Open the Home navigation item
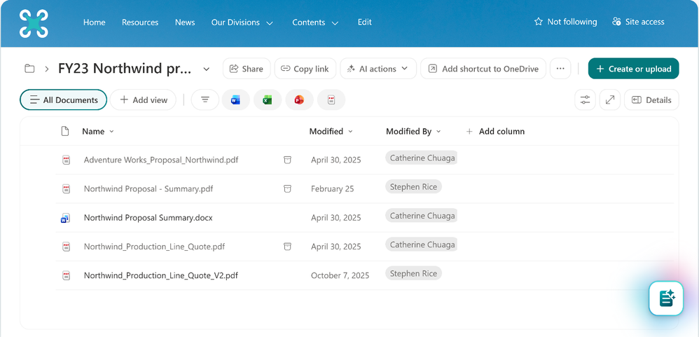Viewport: 699px width, 337px height. (94, 22)
